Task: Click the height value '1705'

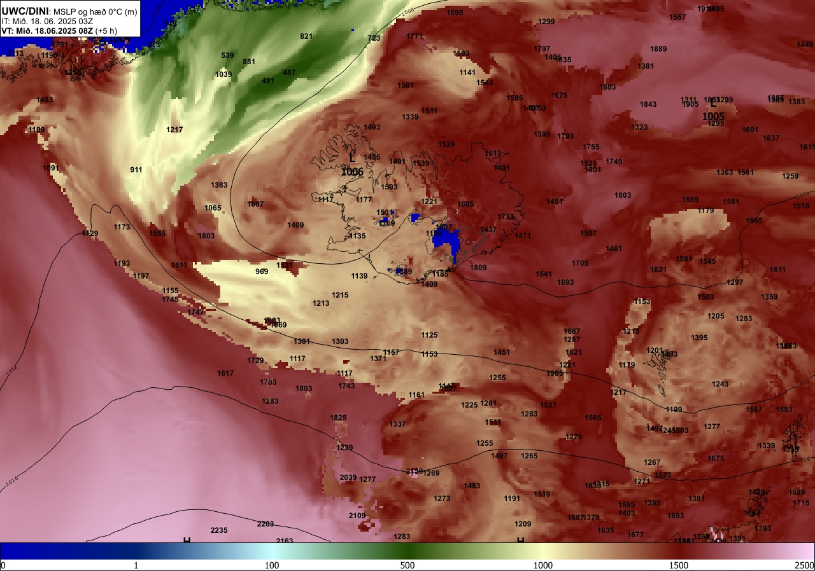Action: click(580, 263)
